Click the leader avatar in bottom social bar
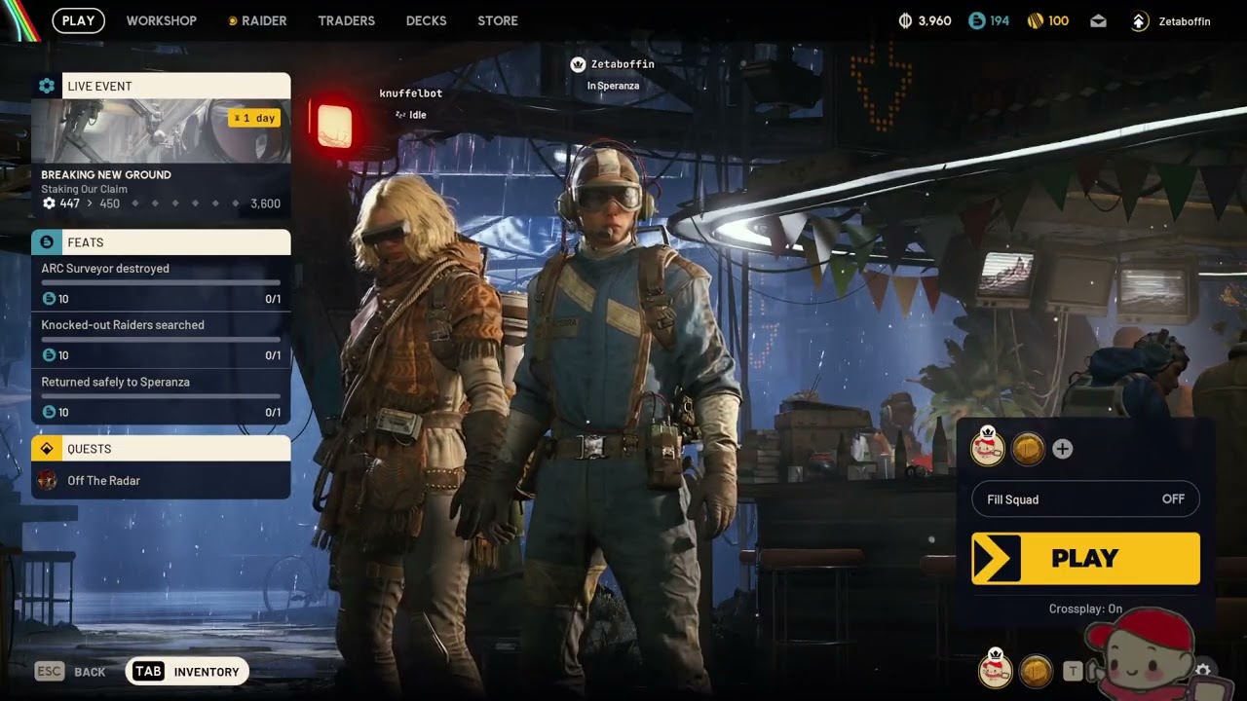This screenshot has width=1247, height=701. (x=995, y=669)
